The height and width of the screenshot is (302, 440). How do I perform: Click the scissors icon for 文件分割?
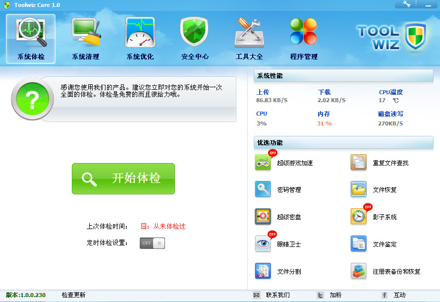click(263, 271)
